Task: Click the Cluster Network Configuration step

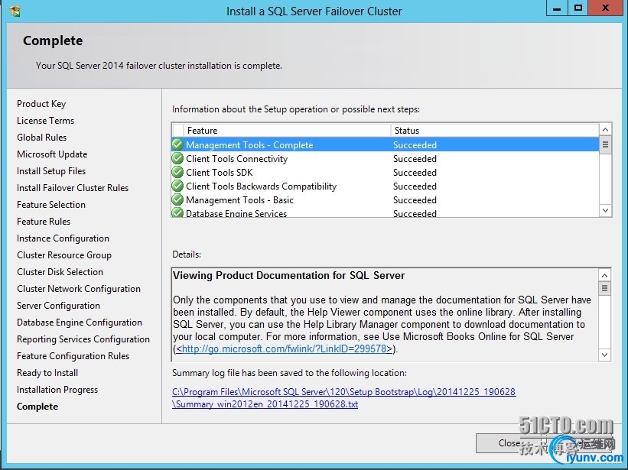Action: [x=79, y=288]
